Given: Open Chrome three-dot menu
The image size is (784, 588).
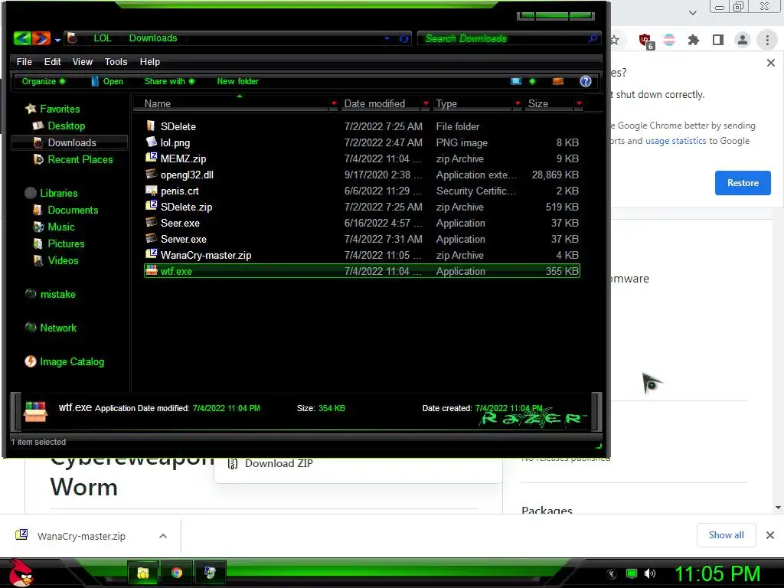Looking at the screenshot, I should 767,40.
